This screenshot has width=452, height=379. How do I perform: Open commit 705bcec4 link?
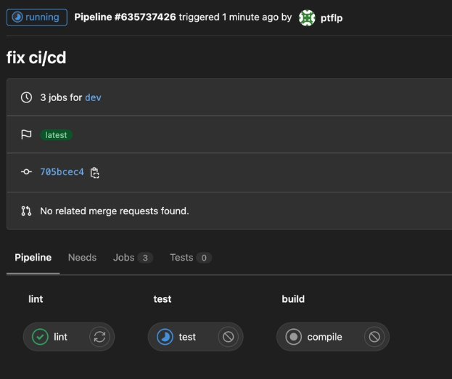(x=62, y=173)
